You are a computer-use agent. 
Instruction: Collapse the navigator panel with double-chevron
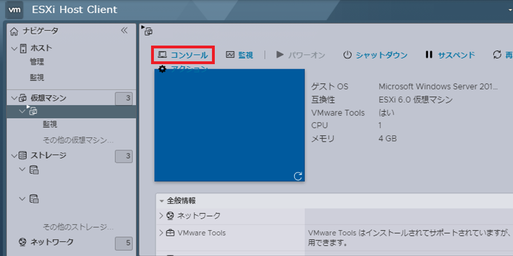(x=123, y=31)
